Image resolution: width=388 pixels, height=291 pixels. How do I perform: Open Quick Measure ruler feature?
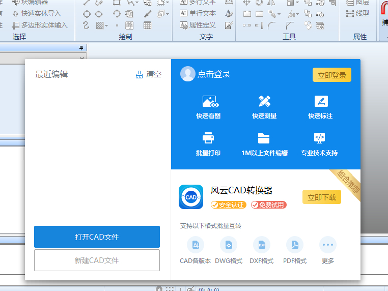(264, 107)
